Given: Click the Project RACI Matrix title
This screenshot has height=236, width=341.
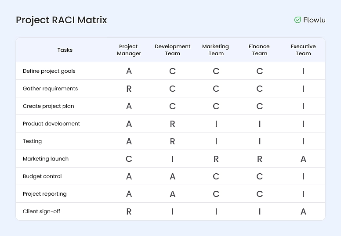Looking at the screenshot, I should tap(62, 20).
